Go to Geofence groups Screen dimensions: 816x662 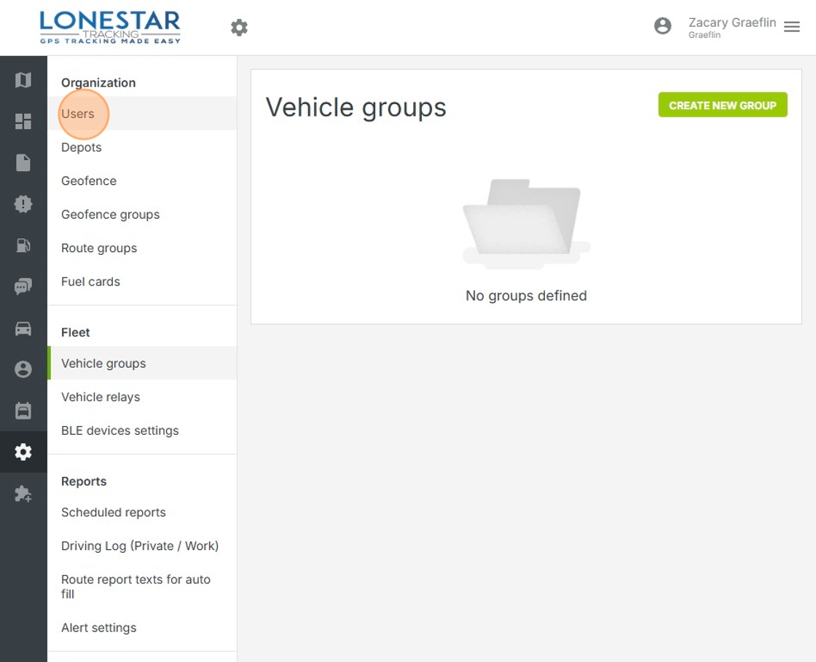tap(110, 214)
